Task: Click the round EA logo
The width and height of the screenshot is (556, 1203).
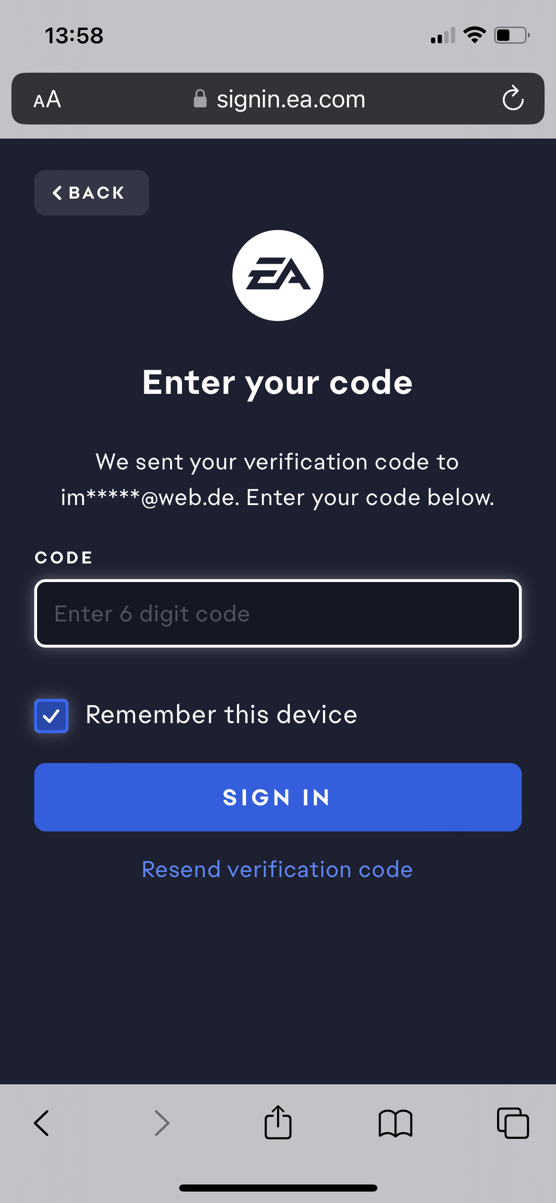Action: tap(278, 276)
